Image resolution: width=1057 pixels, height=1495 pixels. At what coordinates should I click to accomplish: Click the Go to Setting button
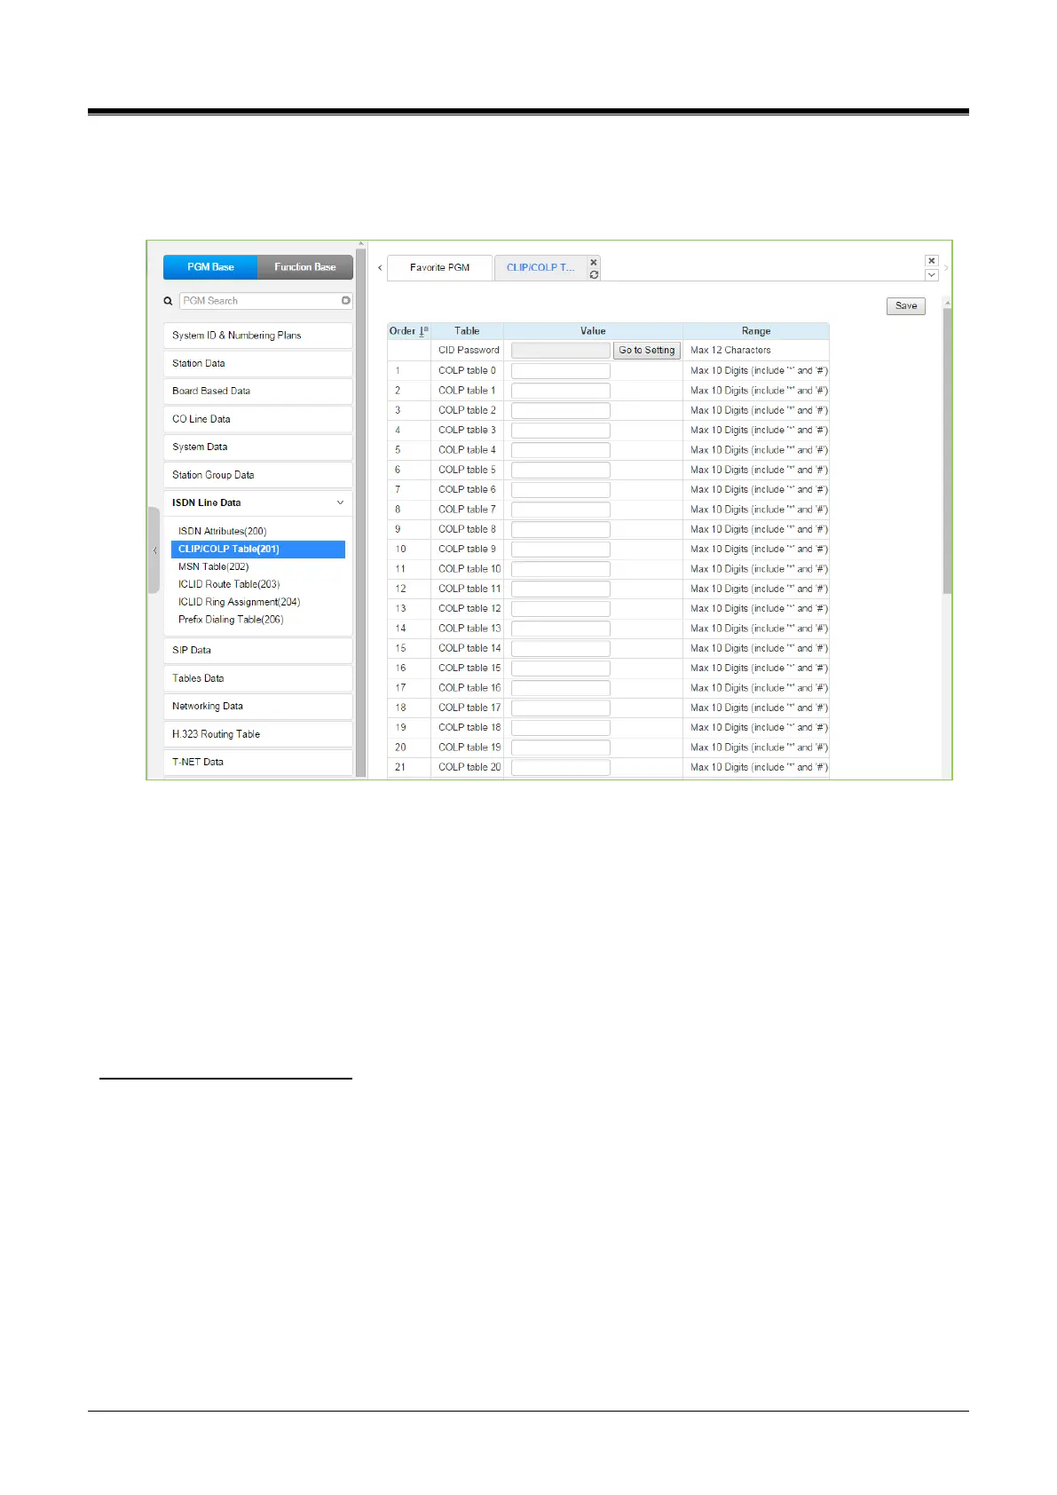coord(647,351)
